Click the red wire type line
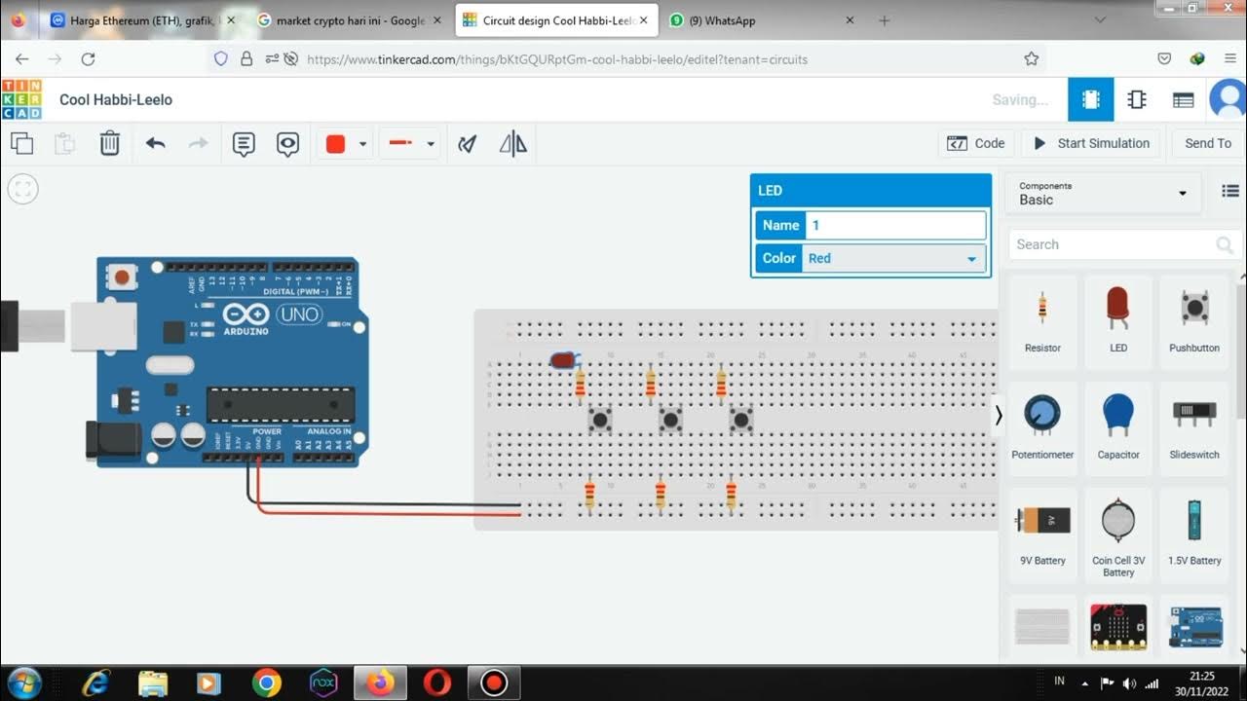Viewport: 1247px width, 701px height. pyautogui.click(x=400, y=143)
